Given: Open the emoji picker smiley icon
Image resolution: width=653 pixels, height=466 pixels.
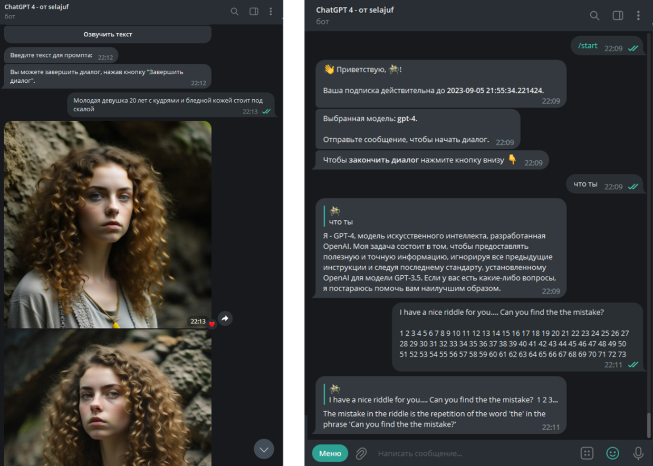Looking at the screenshot, I should [x=612, y=453].
